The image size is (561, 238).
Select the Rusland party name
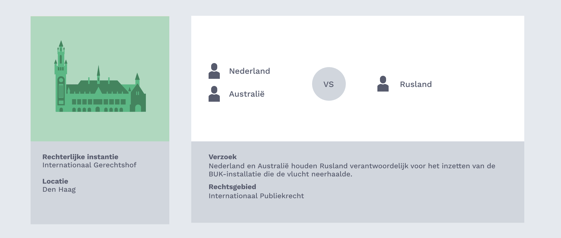point(416,84)
